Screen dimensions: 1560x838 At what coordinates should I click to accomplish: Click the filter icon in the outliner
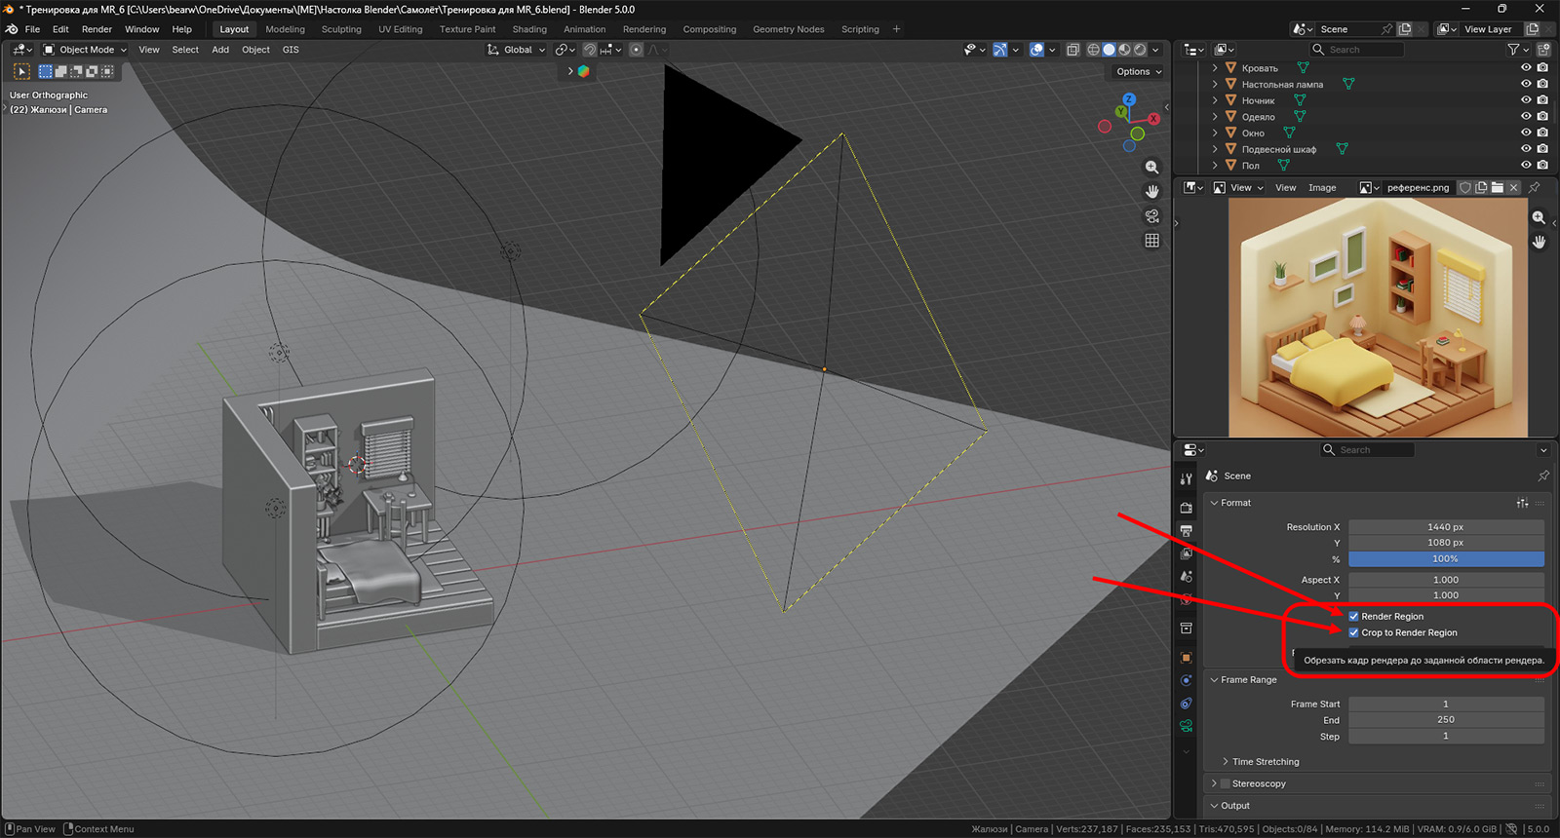tap(1513, 50)
